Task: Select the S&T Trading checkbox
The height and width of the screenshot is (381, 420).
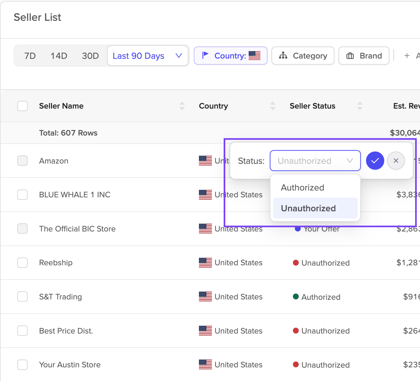Action: click(22, 296)
